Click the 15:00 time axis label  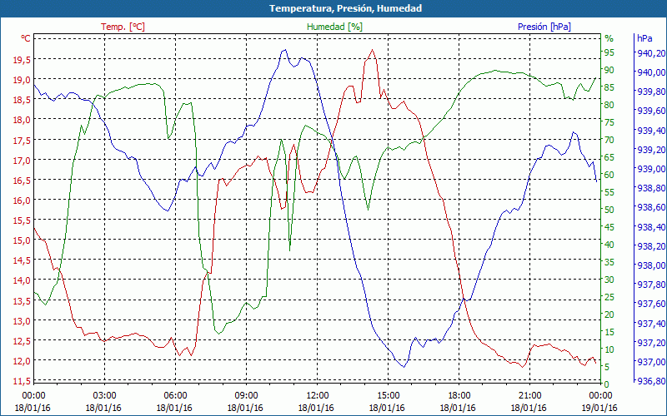388,396
